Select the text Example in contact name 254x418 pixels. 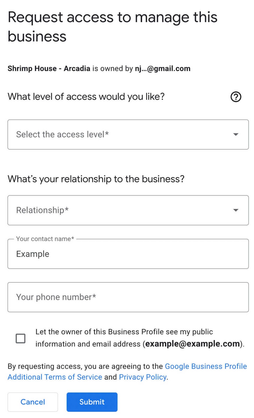33,254
